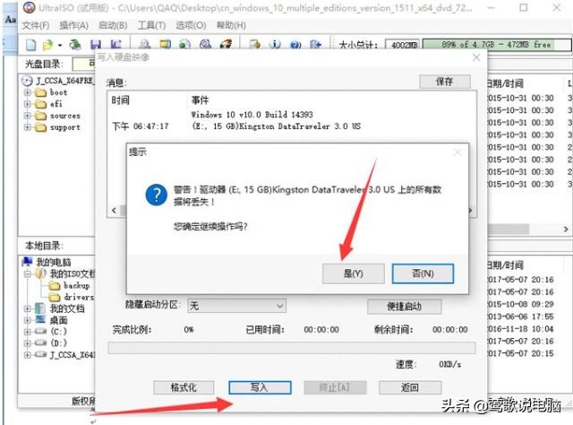The image size is (573, 425).
Task: Click 是(Y) to confirm the warning
Action: click(354, 273)
